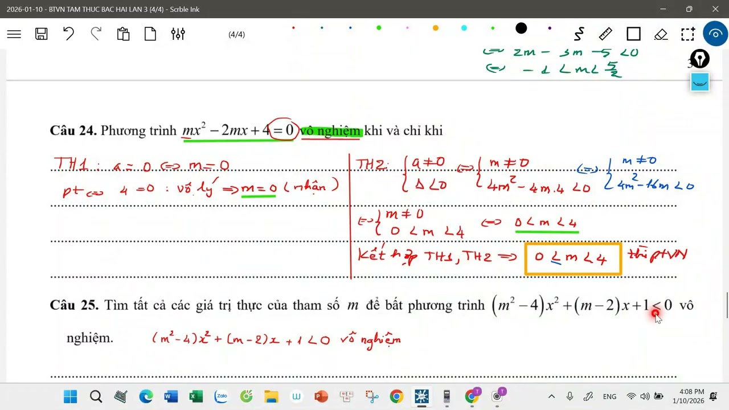The width and height of the screenshot is (729, 410).
Task: Pick the small blue pen color
Action: (350, 28)
